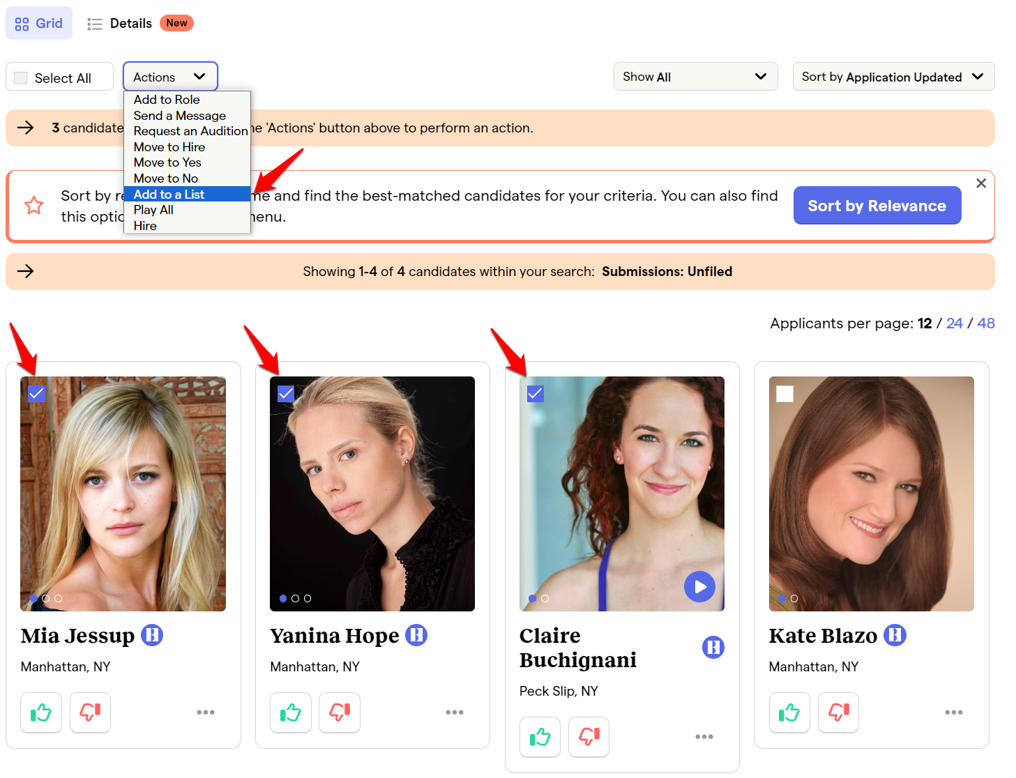Viewport: 1016px width, 778px height.
Task: Set applicants per page to 12
Action: pos(925,323)
